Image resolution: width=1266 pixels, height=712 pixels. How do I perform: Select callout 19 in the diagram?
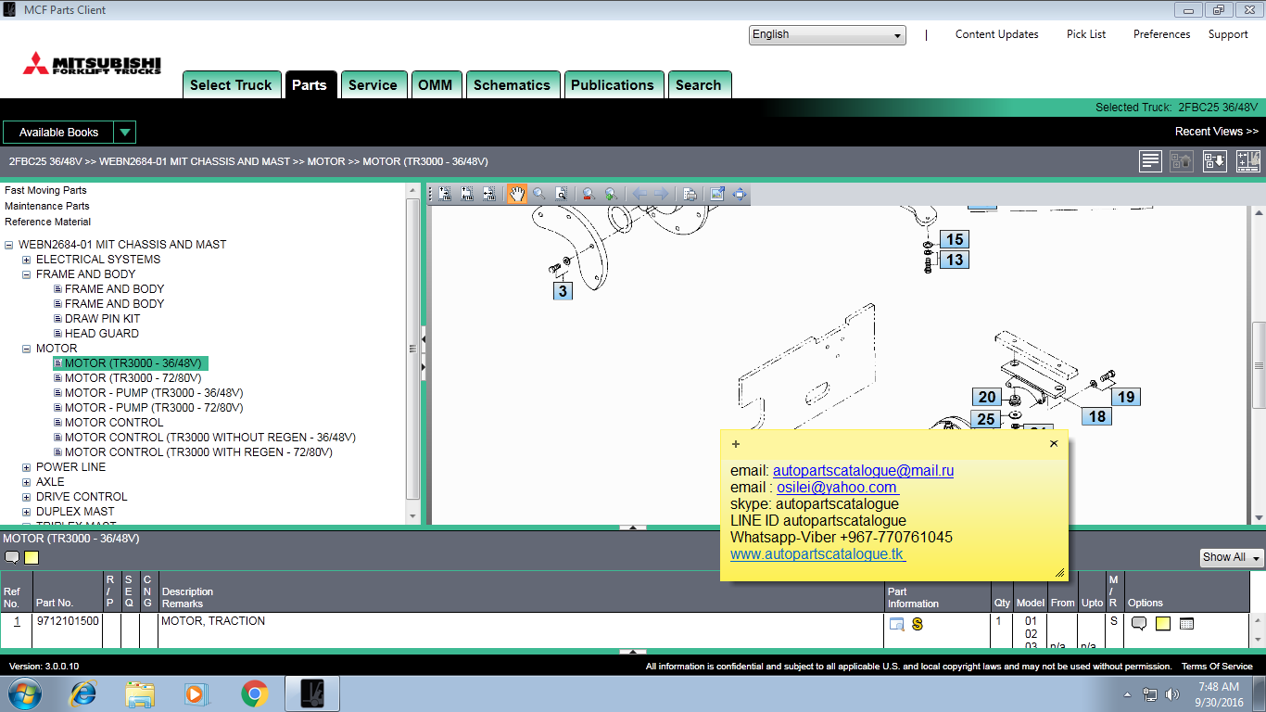[x=1126, y=397]
